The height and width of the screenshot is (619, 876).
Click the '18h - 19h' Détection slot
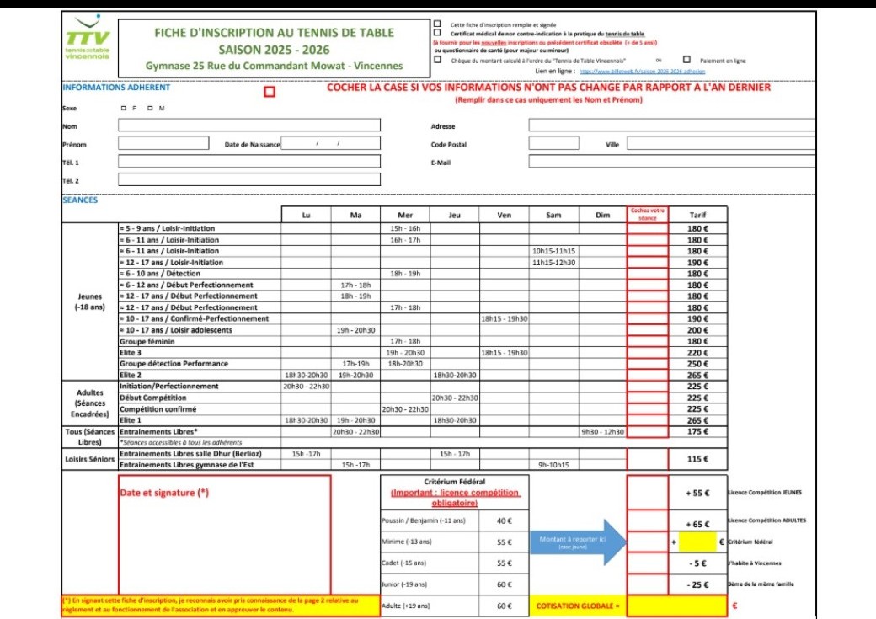click(x=405, y=274)
